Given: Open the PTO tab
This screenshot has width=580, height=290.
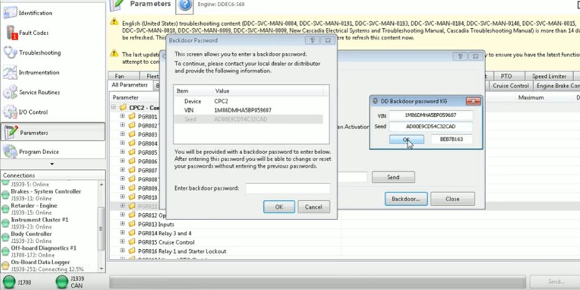Looking at the screenshot, I should tap(506, 76).
